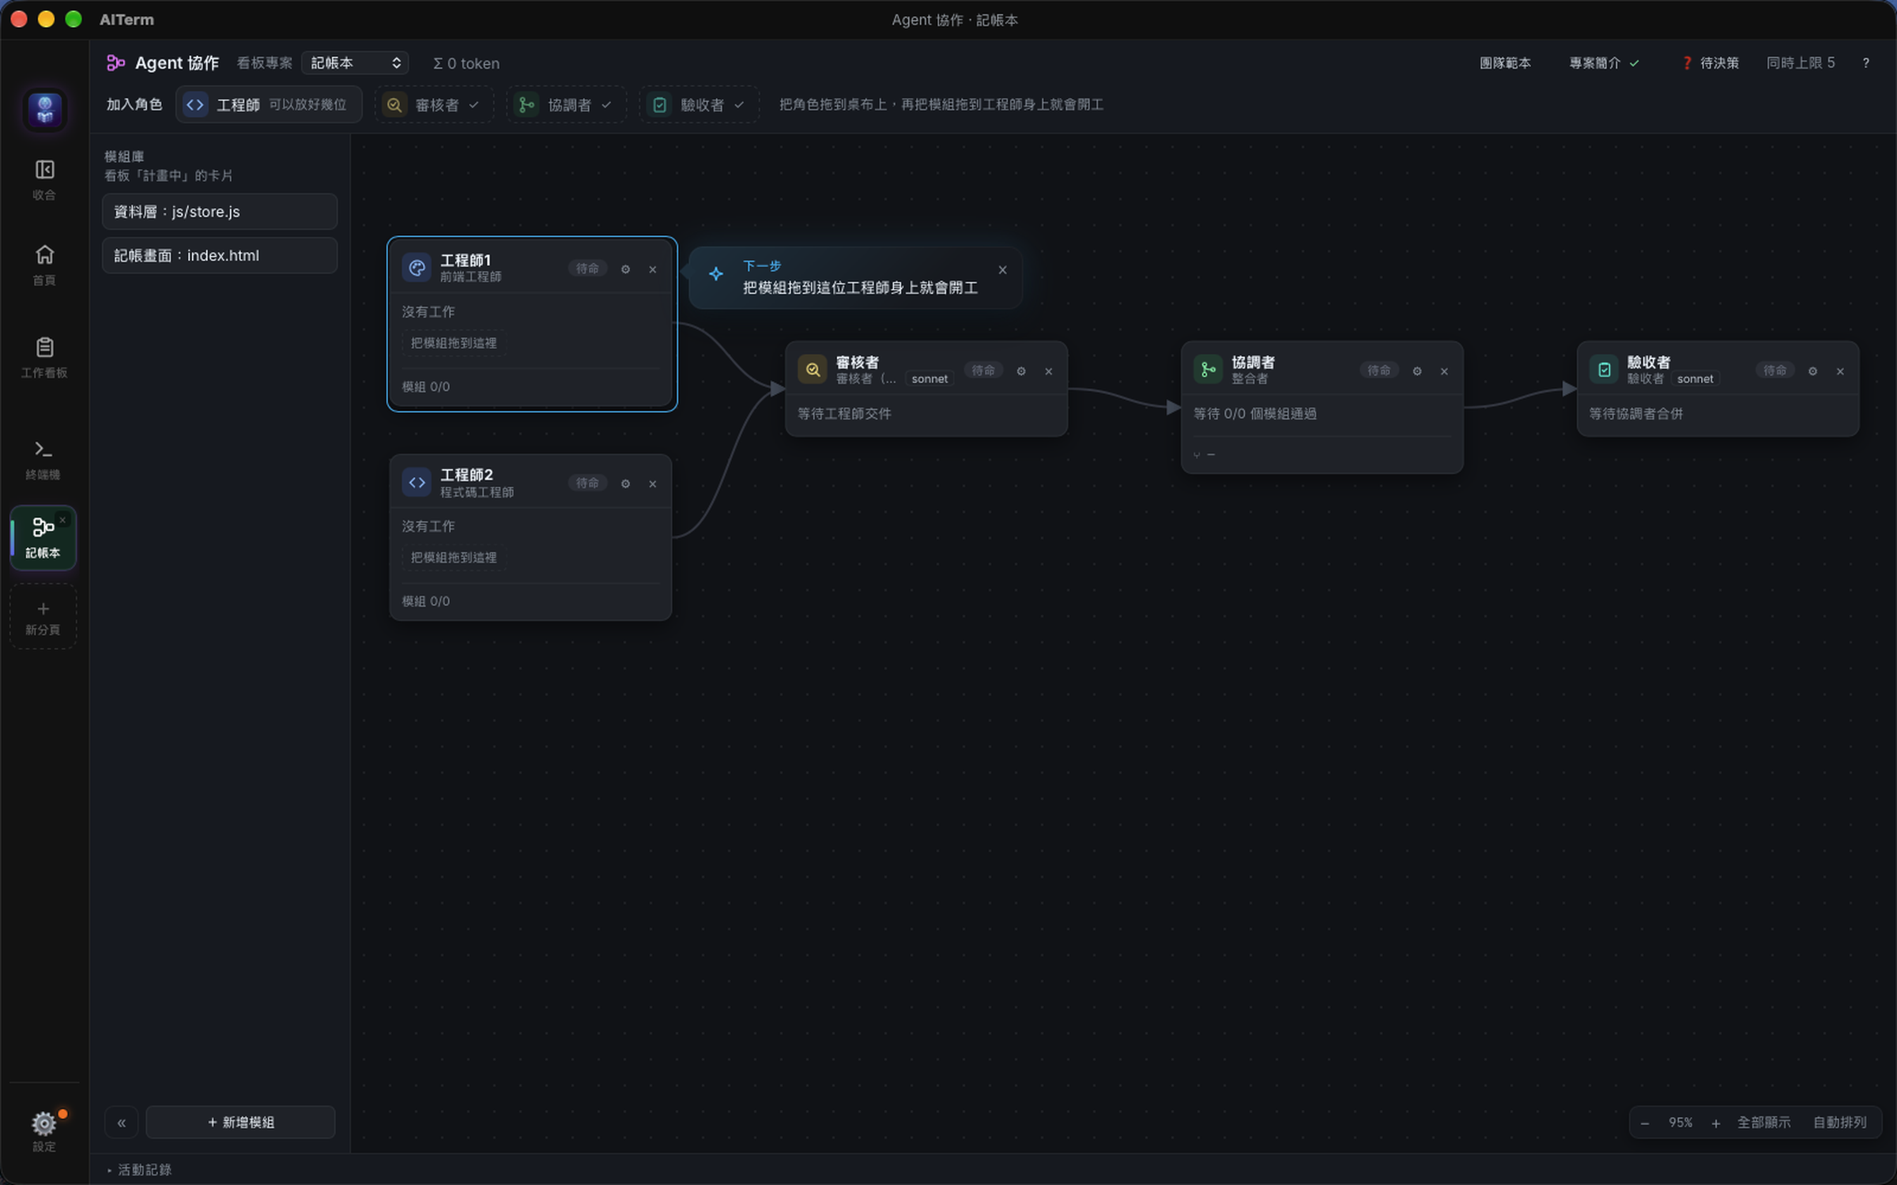
Task: Open settings gear on 審核者 card
Action: coord(1021,371)
